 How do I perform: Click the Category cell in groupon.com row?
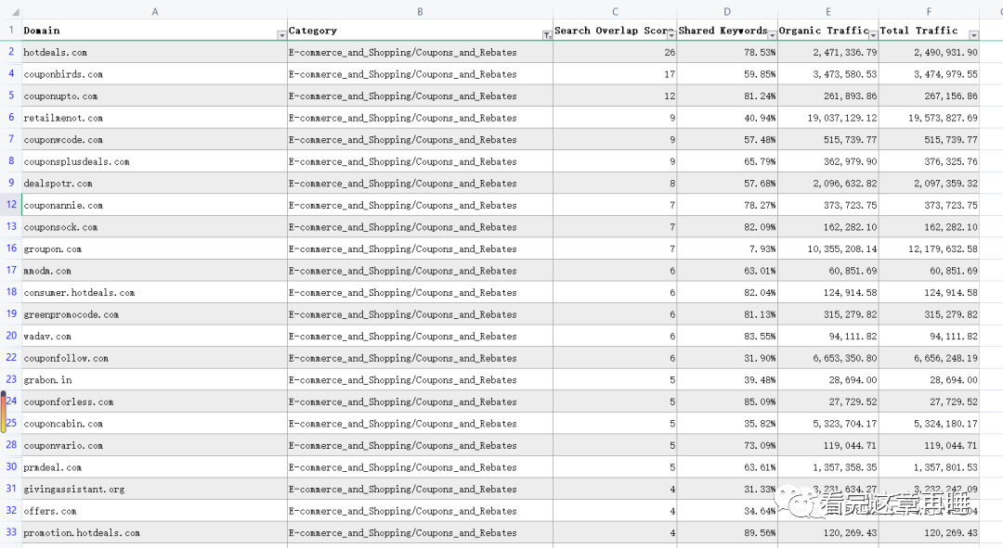pyautogui.click(x=421, y=249)
